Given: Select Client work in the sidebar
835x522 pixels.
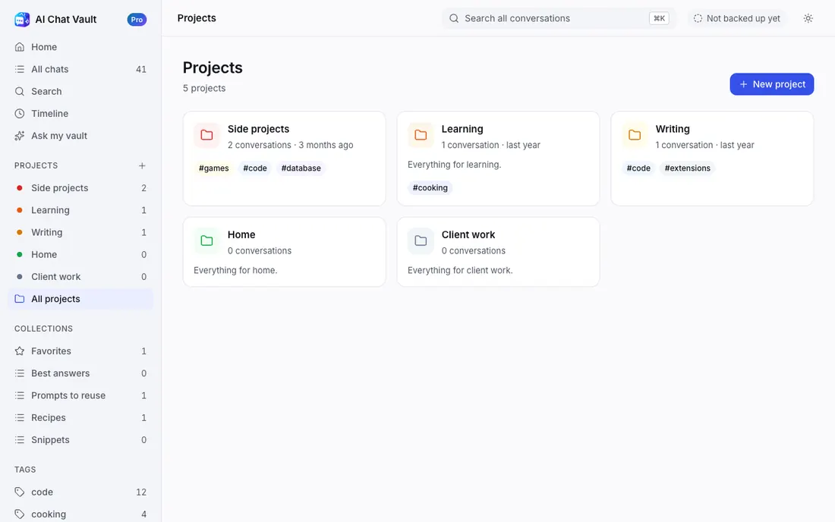Looking at the screenshot, I should (x=80, y=277).
